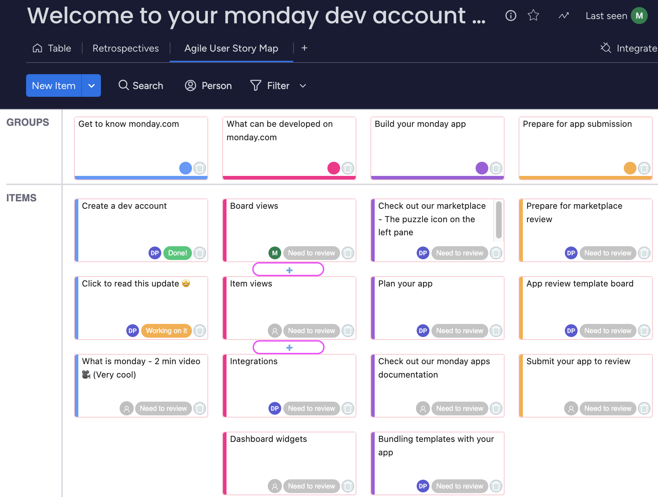Delete the Build your monday app group

coord(496,168)
